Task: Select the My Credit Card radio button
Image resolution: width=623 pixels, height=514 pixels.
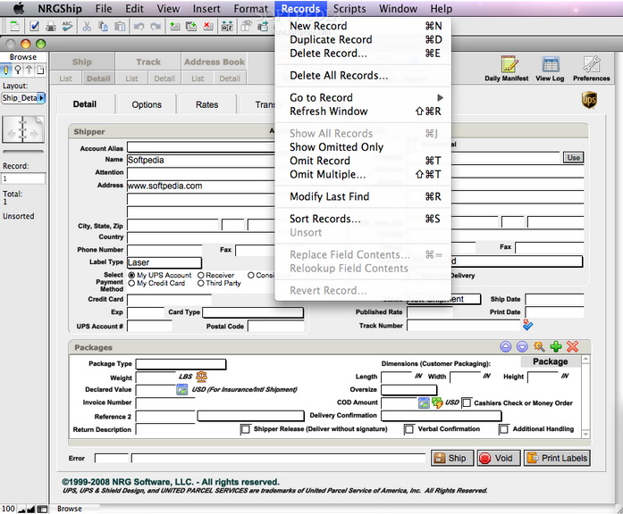Action: click(132, 284)
